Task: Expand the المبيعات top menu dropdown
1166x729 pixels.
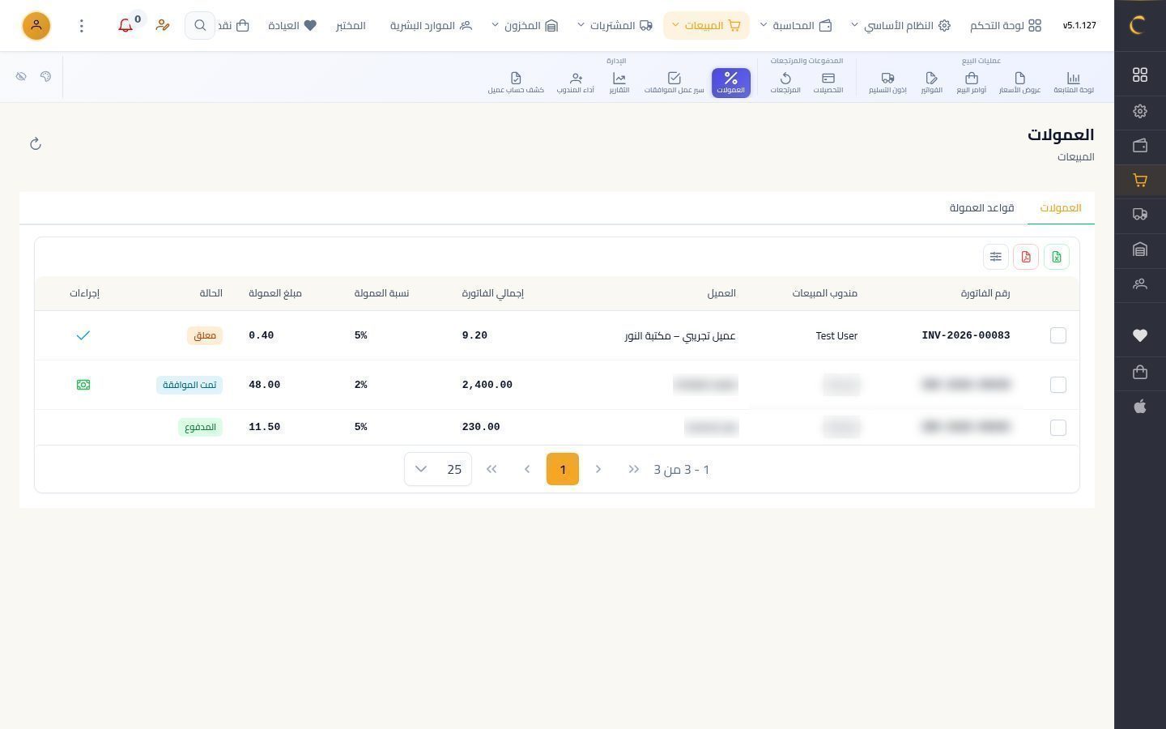Action: click(x=706, y=26)
